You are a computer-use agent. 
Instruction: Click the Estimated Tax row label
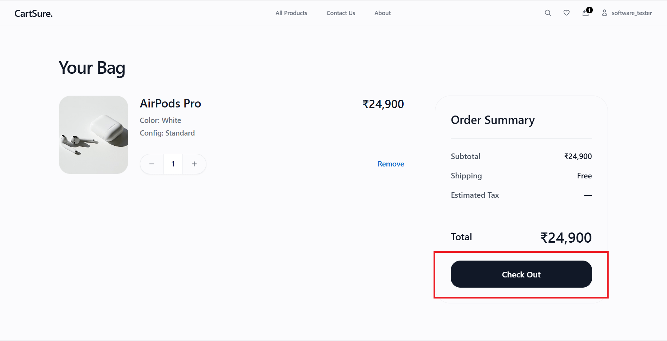(x=475, y=195)
